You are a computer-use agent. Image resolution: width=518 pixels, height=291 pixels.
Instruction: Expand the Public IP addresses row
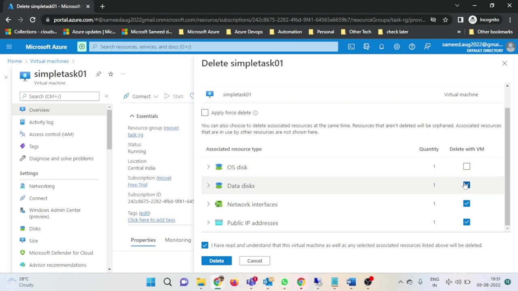pyautogui.click(x=208, y=223)
